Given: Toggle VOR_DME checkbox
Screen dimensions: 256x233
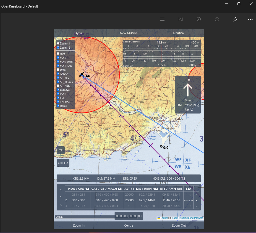Looking at the screenshot, I should [x=58, y=61].
